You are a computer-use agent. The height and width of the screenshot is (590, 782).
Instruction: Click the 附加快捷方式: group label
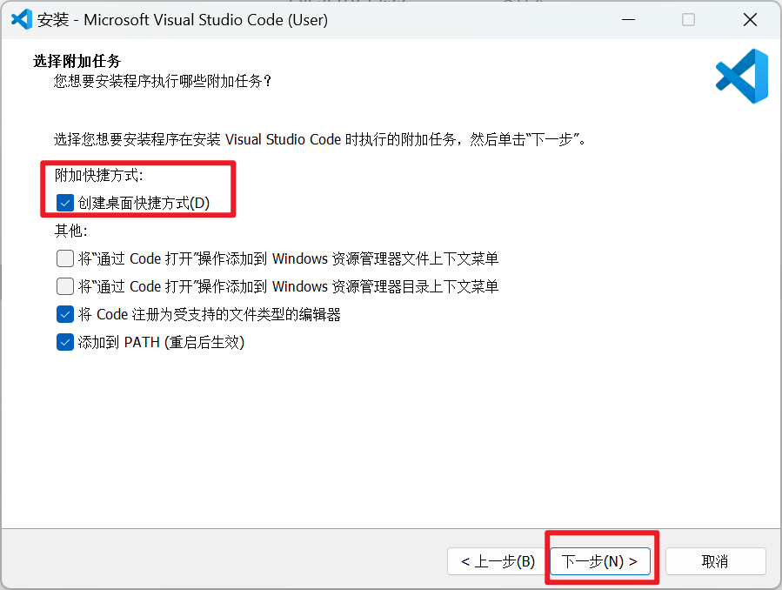99,175
